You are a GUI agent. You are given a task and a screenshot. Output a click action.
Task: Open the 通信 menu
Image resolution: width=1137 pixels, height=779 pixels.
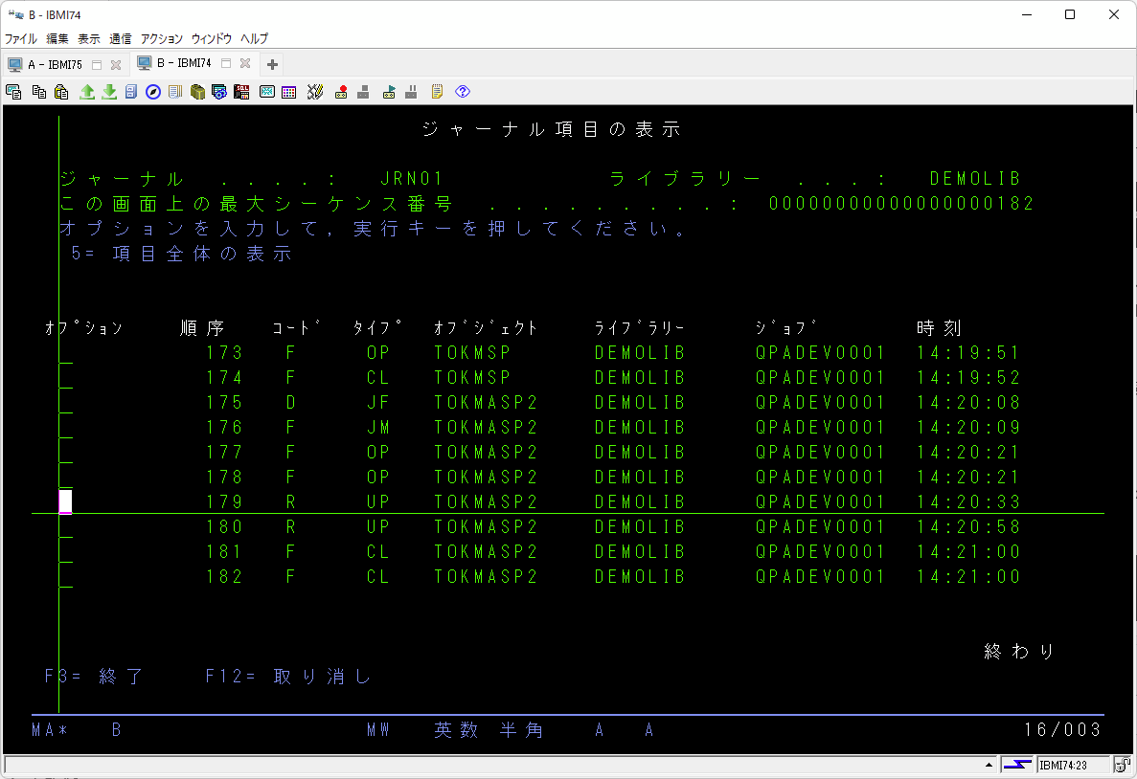tap(121, 38)
